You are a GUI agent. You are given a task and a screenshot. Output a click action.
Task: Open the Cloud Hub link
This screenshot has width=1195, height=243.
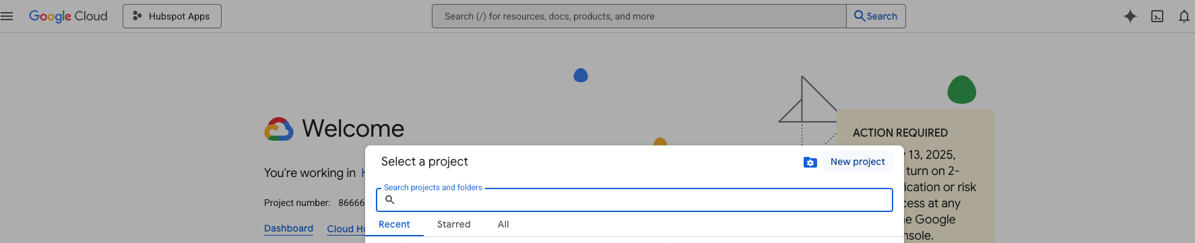(x=346, y=229)
